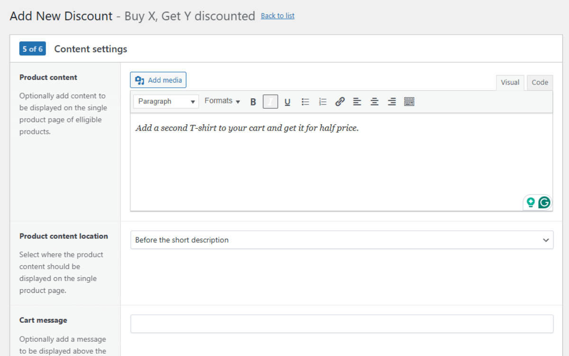Insert a numbered list
The image size is (569, 356).
click(x=323, y=102)
